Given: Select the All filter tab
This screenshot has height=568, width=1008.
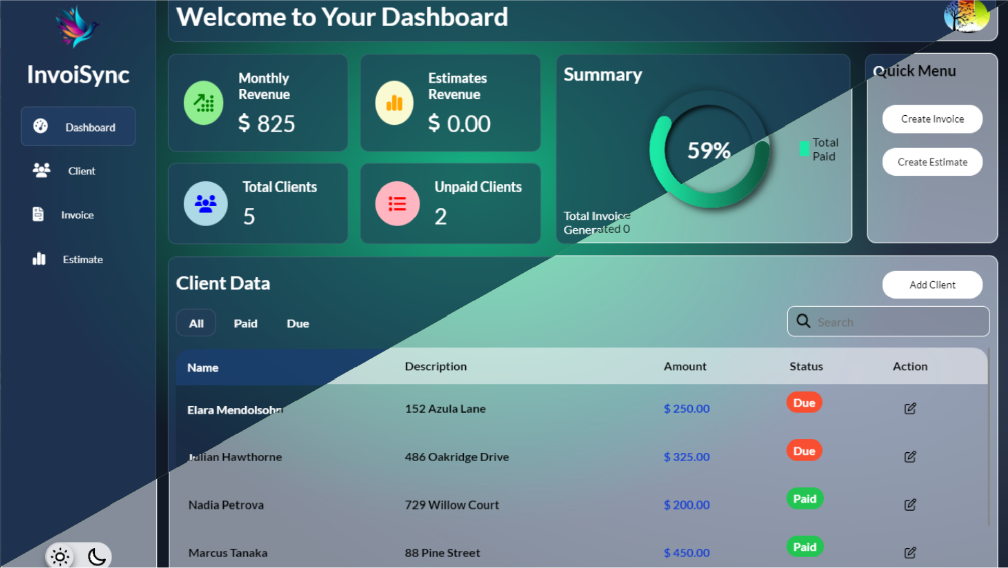Looking at the screenshot, I should pyautogui.click(x=196, y=323).
